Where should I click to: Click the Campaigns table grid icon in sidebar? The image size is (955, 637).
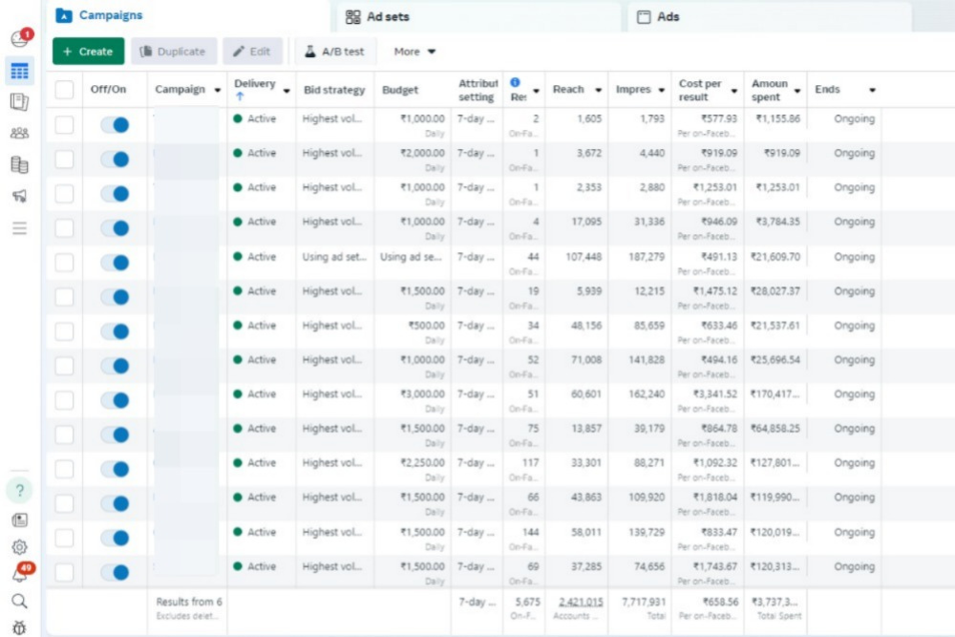(x=19, y=72)
